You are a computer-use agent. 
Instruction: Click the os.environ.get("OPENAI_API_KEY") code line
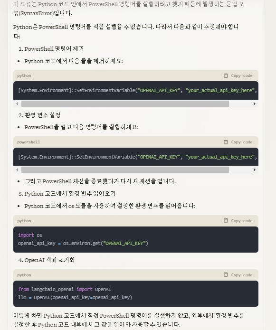tap(83, 243)
